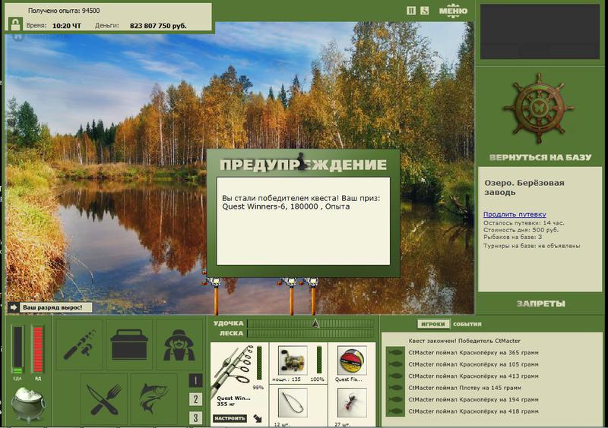
Task: Open the Меню game menu
Action: tap(453, 11)
